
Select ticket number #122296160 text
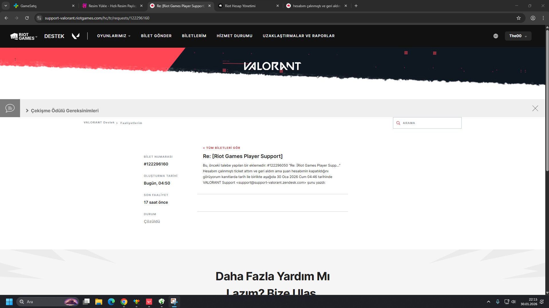(x=156, y=164)
